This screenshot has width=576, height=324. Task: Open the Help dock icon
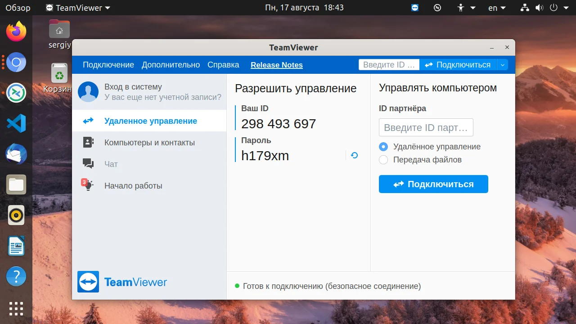tap(16, 276)
